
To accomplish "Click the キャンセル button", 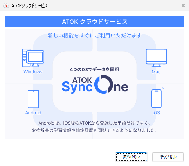I will click(168, 157).
